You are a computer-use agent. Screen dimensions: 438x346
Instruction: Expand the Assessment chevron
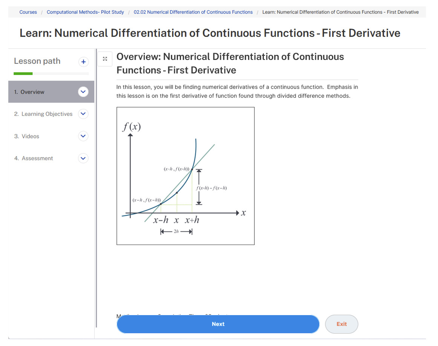(83, 158)
